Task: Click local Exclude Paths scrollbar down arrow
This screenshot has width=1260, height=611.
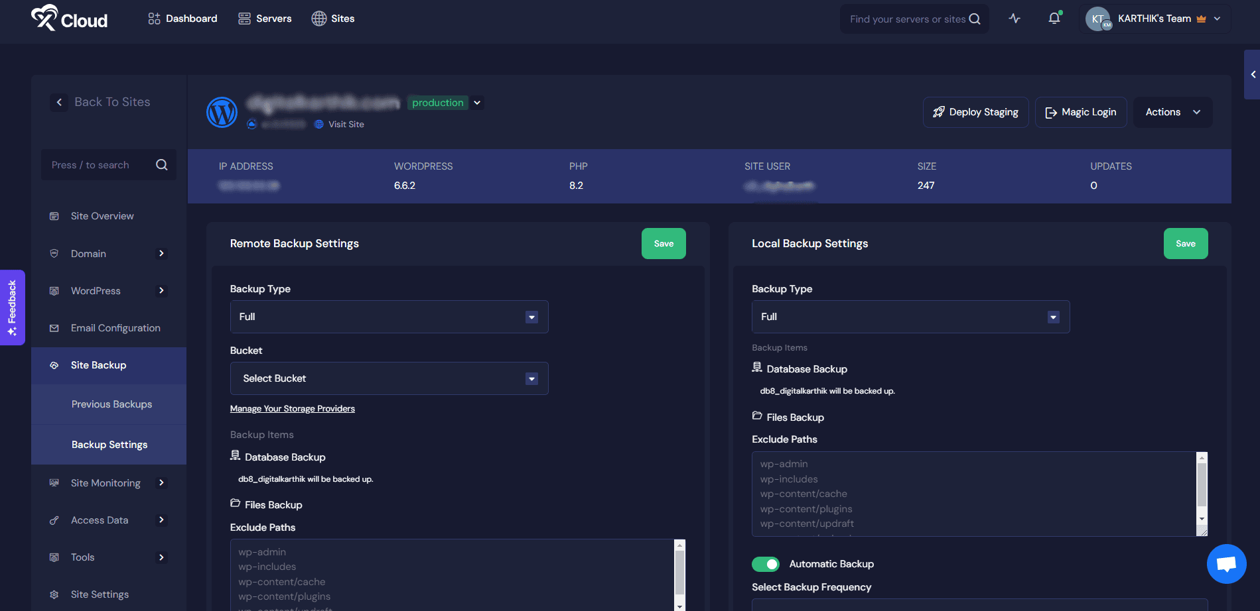Action: coord(1202,519)
